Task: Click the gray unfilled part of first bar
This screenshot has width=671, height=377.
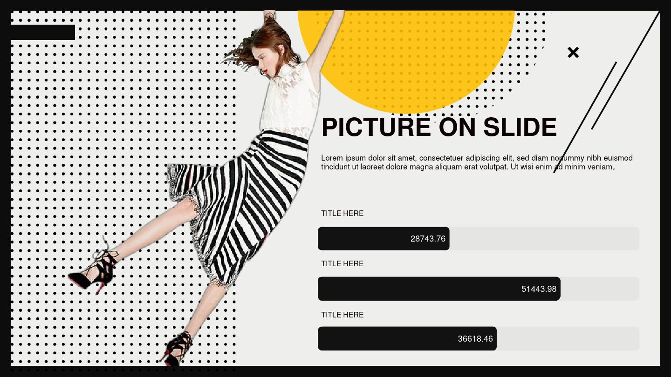Action: [544, 239]
